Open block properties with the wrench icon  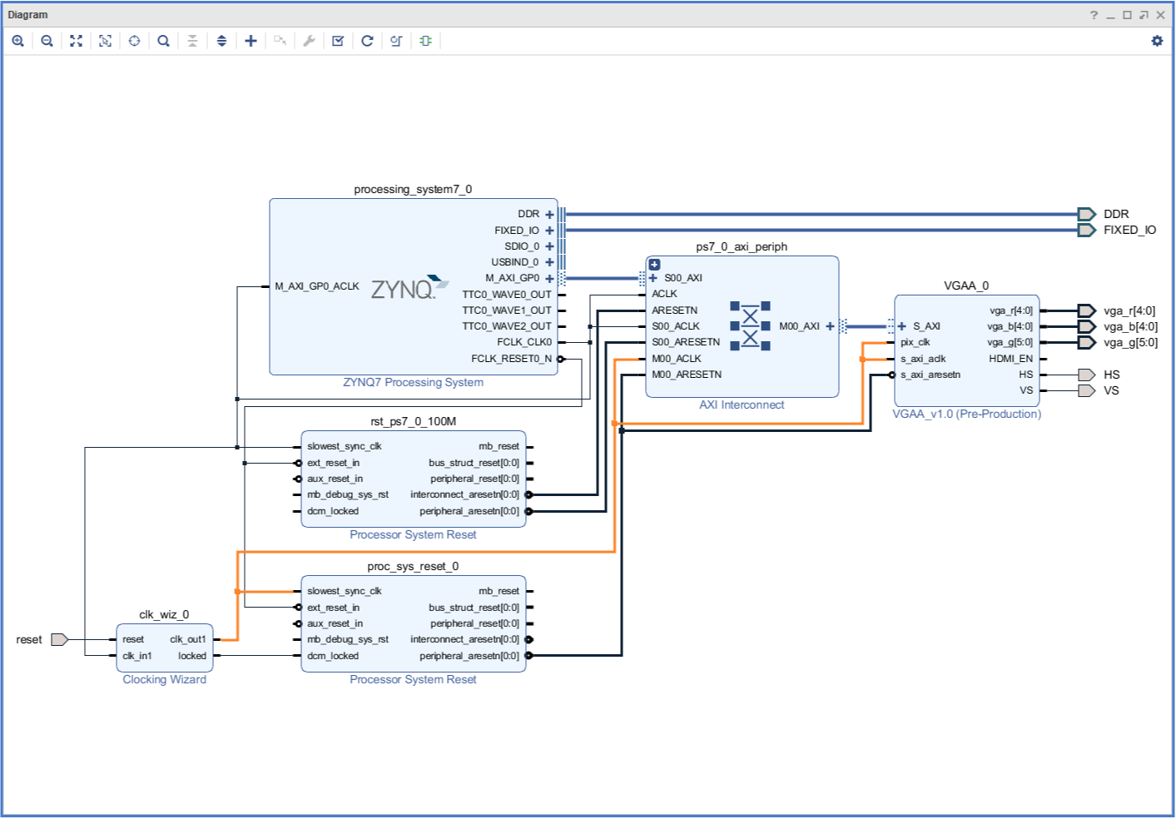[x=309, y=40]
